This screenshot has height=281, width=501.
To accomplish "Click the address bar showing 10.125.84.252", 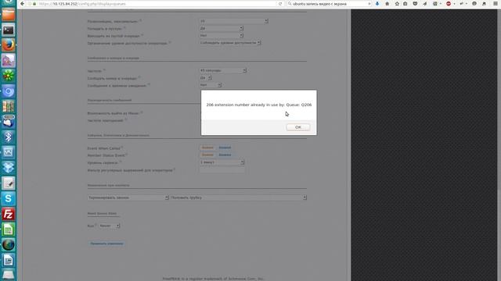I will click(x=153, y=4).
